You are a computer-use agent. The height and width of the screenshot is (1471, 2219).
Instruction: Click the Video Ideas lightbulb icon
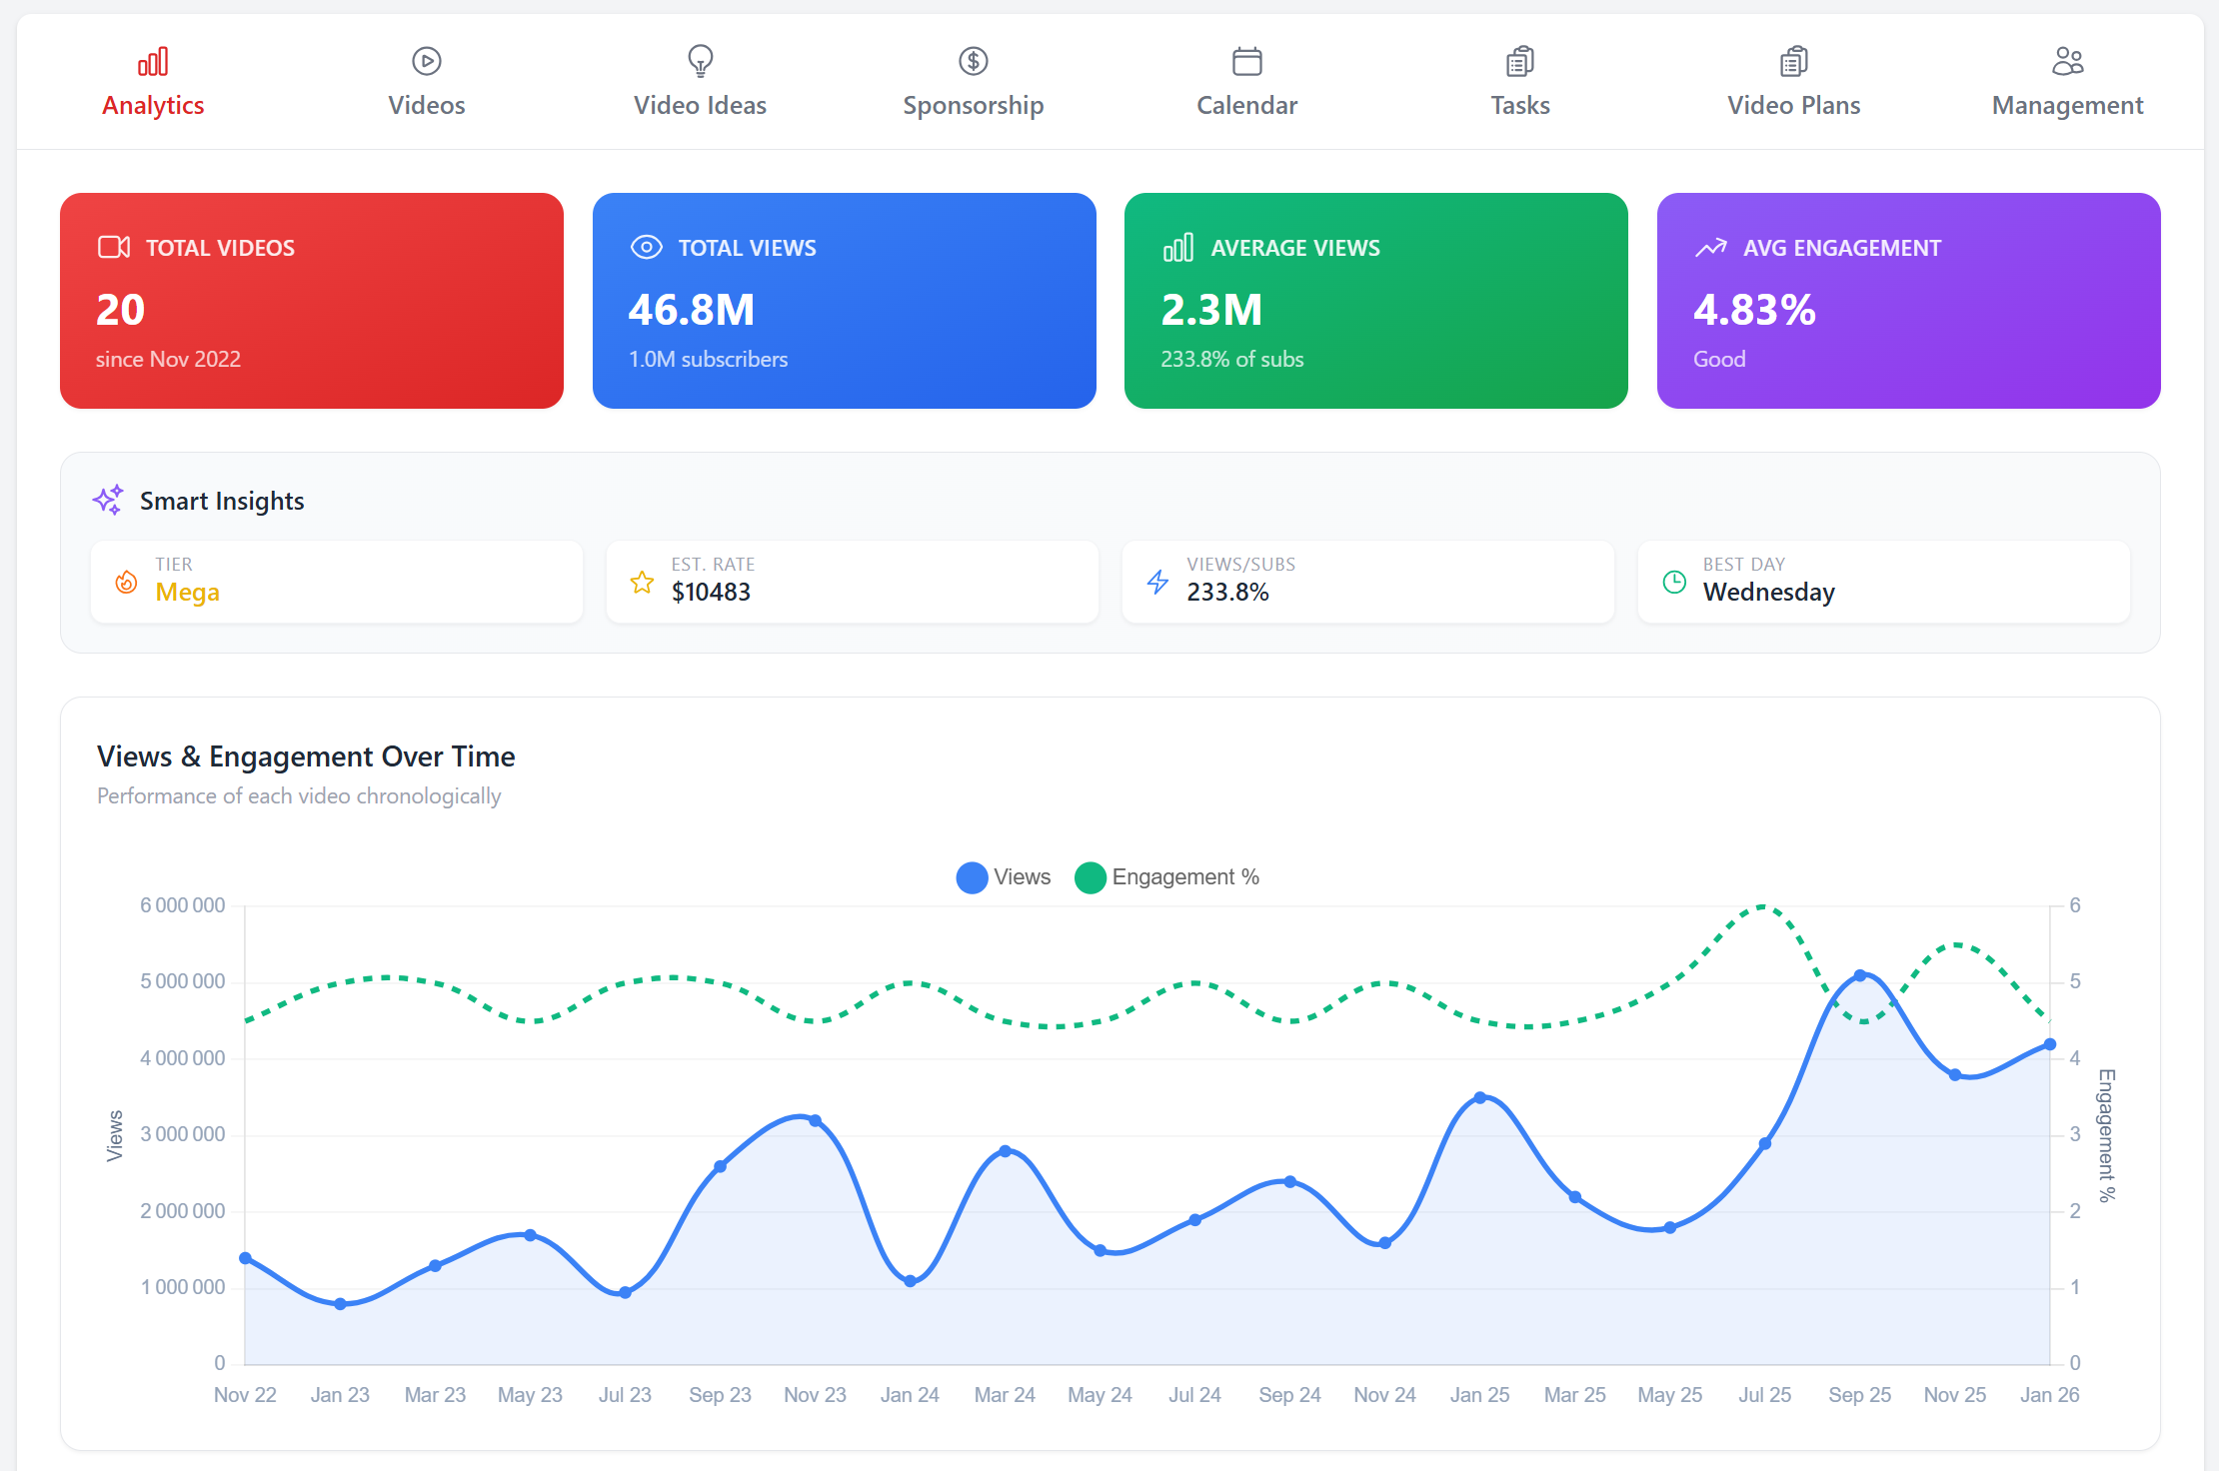[701, 62]
